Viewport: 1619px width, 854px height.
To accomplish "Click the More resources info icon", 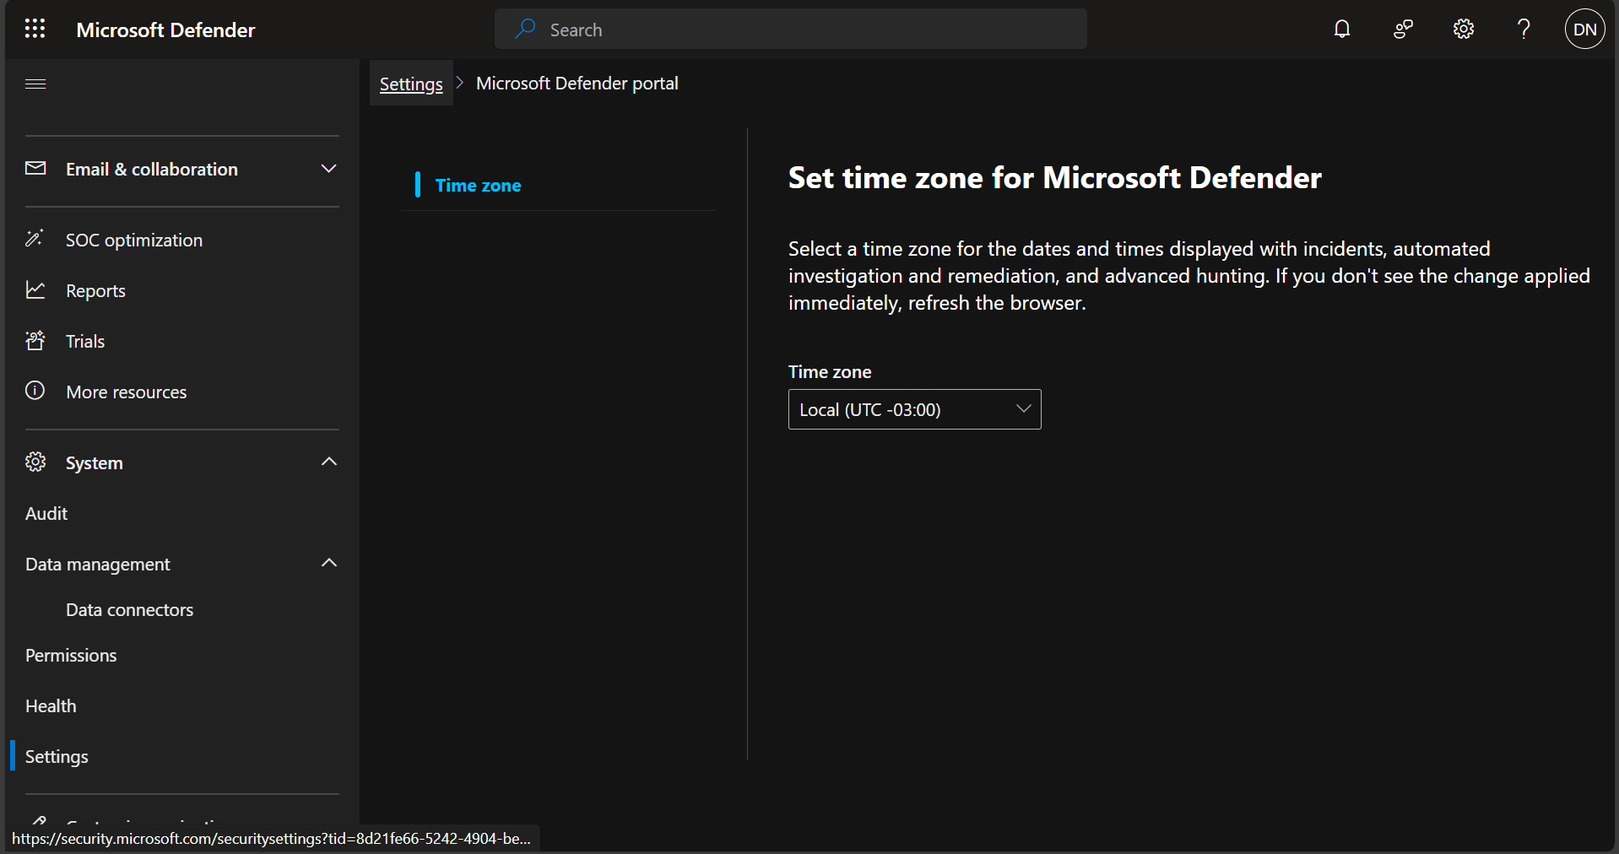I will click(35, 391).
